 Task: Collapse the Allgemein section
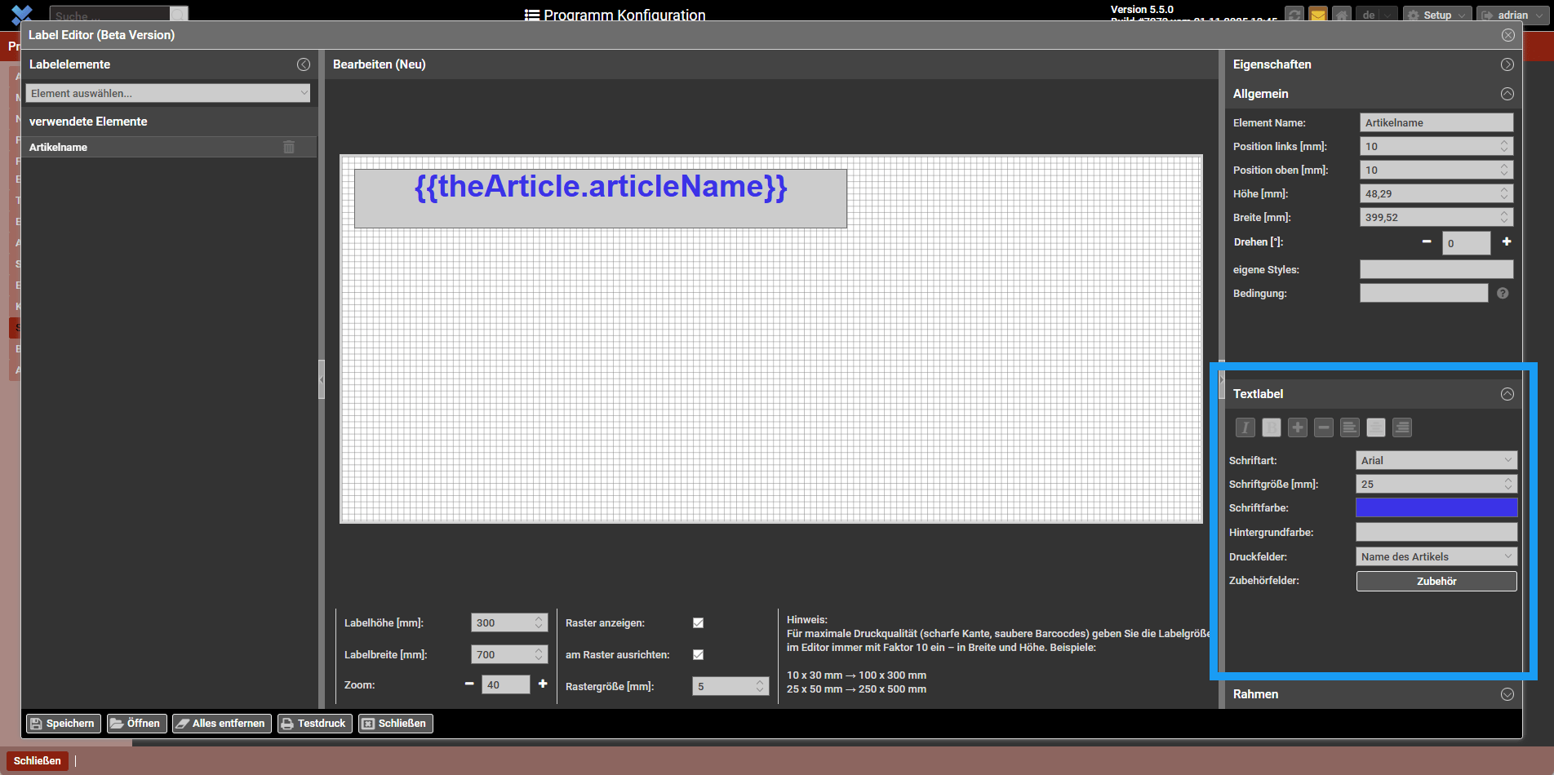(x=1507, y=94)
